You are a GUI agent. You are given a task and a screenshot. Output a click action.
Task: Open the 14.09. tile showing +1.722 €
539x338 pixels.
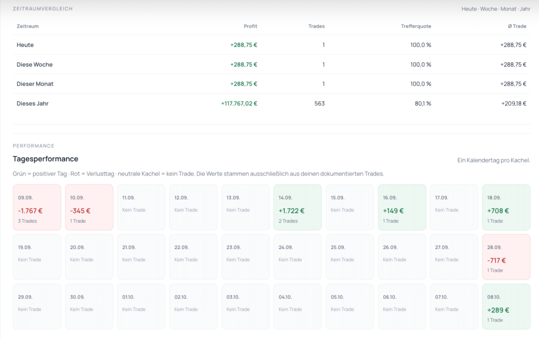coord(298,207)
